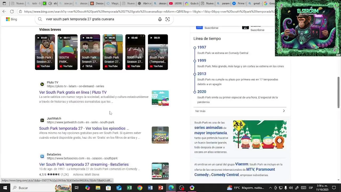Mute audio on the 'els' tab
The height and width of the screenshot is (192, 341).
(x=50, y=3)
